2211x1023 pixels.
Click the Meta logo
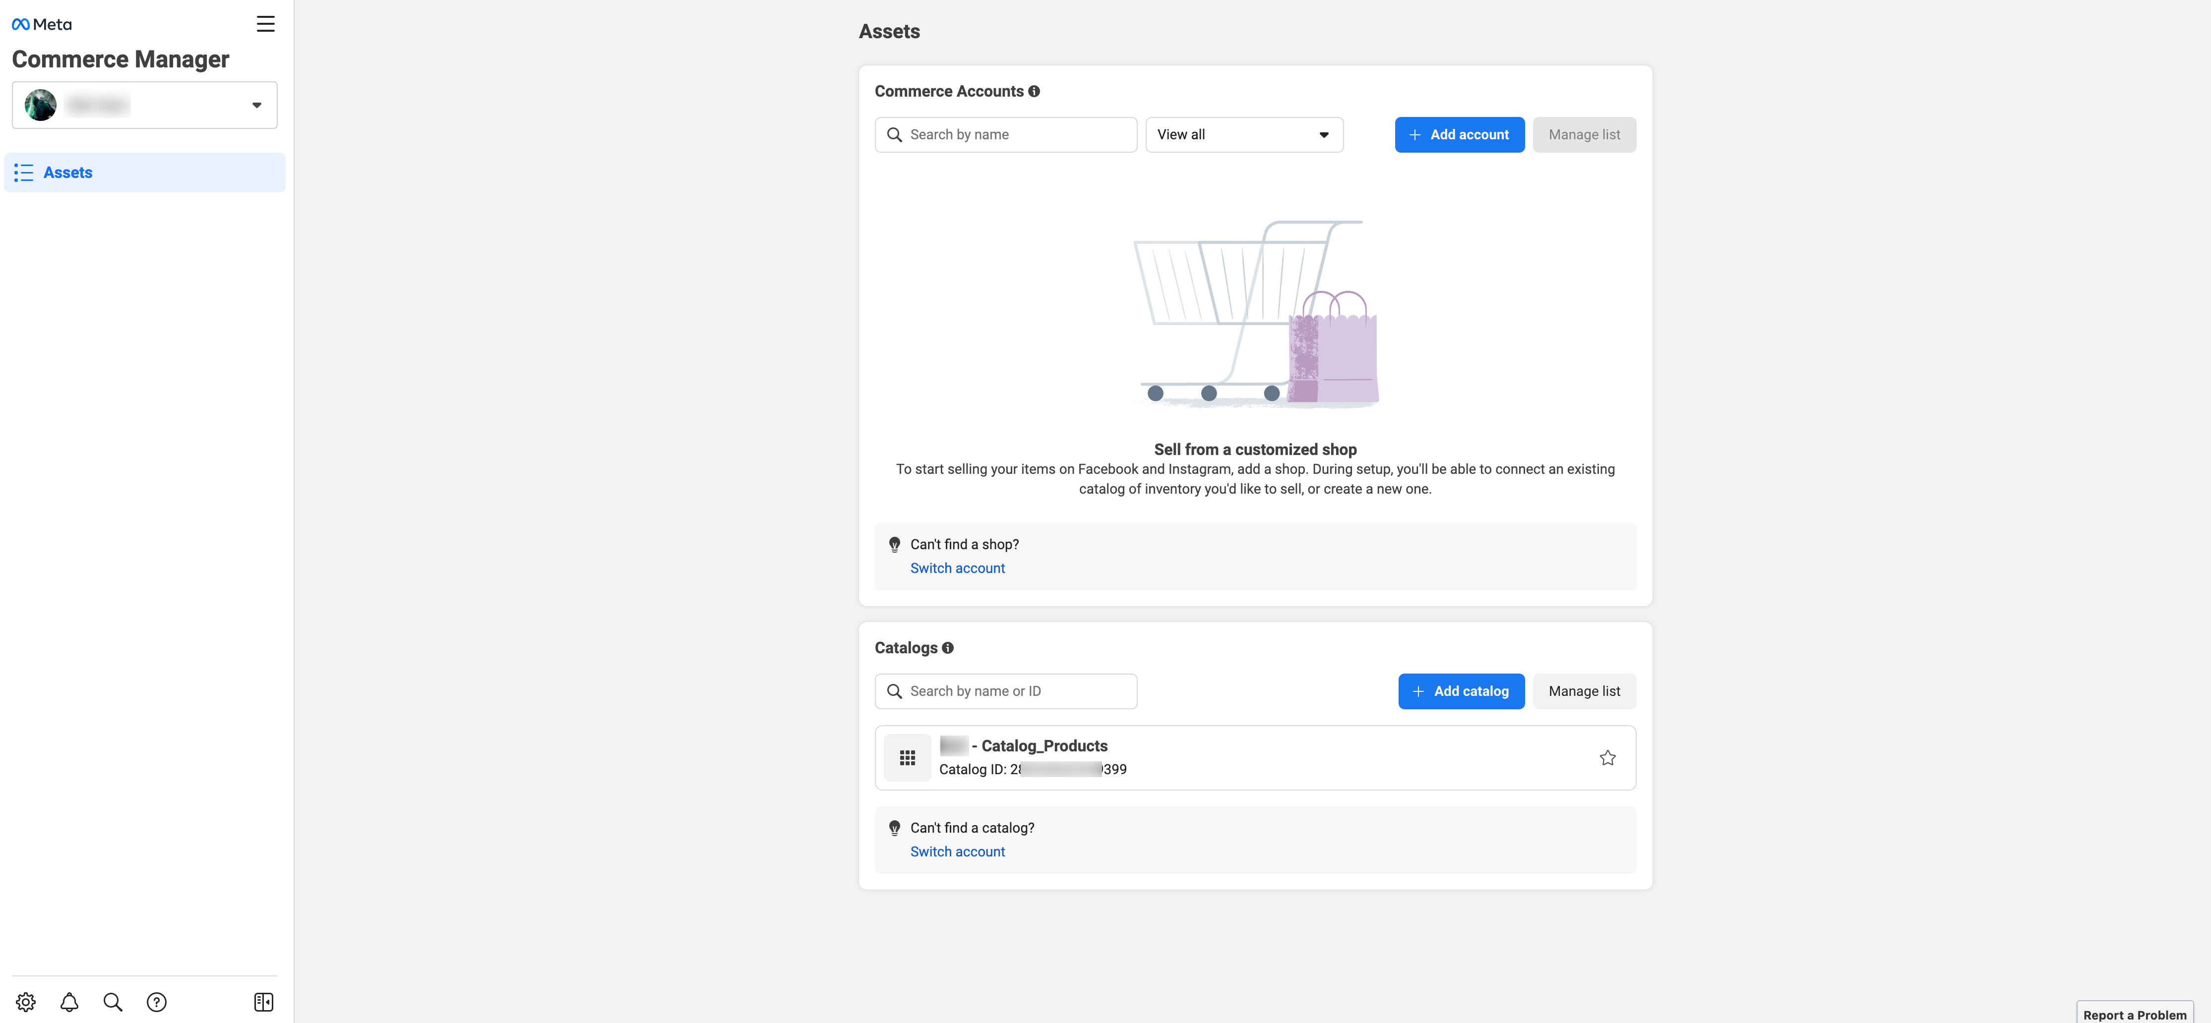(x=41, y=24)
